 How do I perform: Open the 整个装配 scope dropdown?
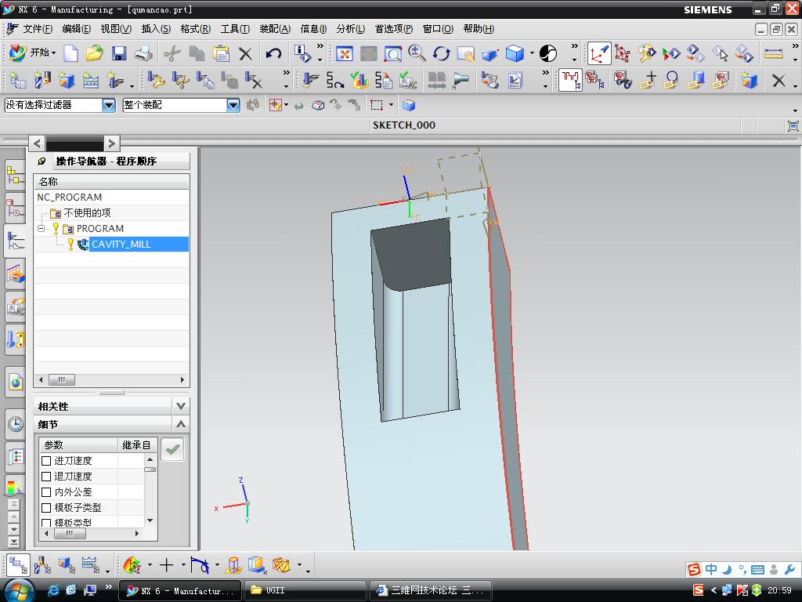(x=233, y=105)
